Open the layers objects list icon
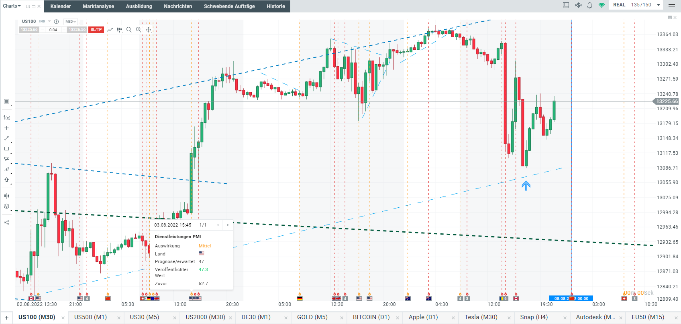 pos(6,206)
